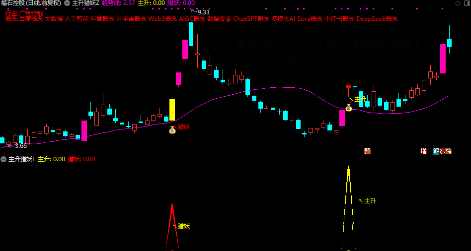Open the 大数据 concept tag
The height and width of the screenshot is (251, 471).
coord(54,19)
